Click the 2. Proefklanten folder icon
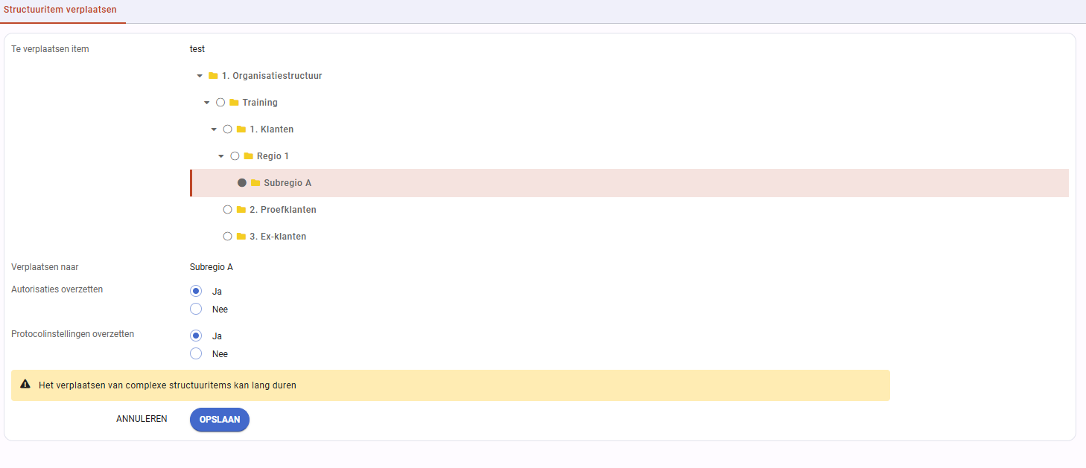The width and height of the screenshot is (1086, 468). (241, 210)
